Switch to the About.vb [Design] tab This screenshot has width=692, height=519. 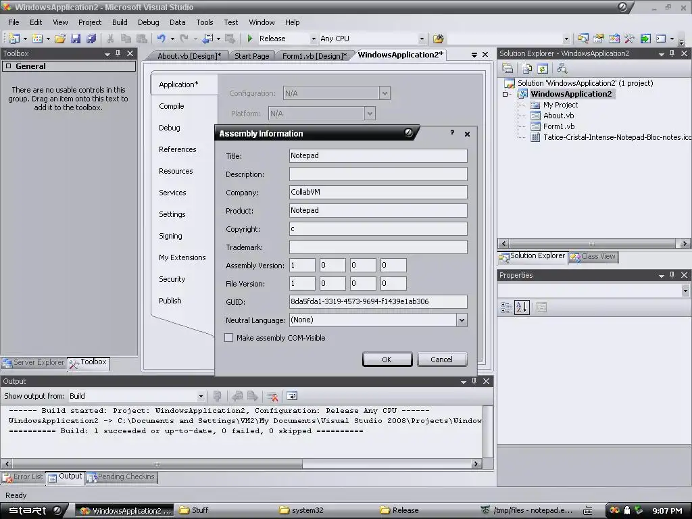[x=189, y=56]
